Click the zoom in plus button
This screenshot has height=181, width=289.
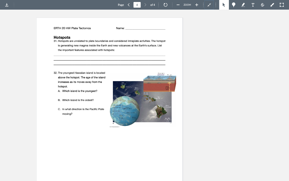(x=196, y=5)
